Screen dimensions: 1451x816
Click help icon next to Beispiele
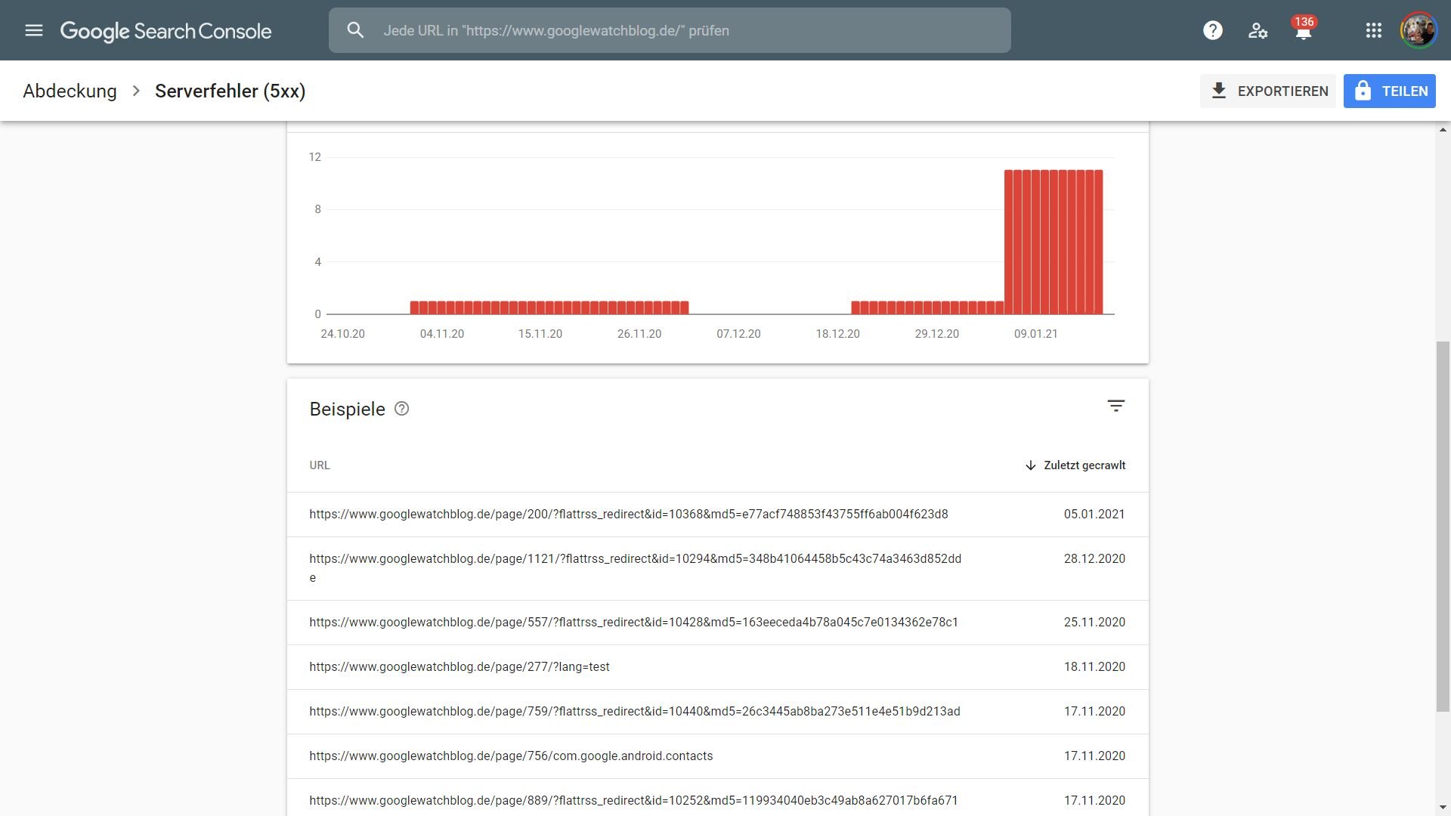pyautogui.click(x=402, y=409)
